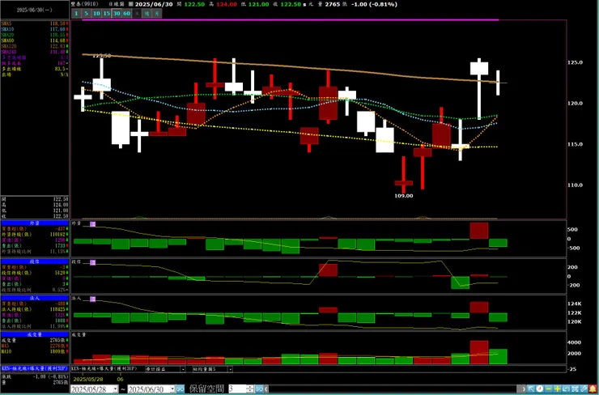The height and width of the screenshot is (395, 599).
Task: Select the 60-minute timeframe button
Action: click(126, 14)
